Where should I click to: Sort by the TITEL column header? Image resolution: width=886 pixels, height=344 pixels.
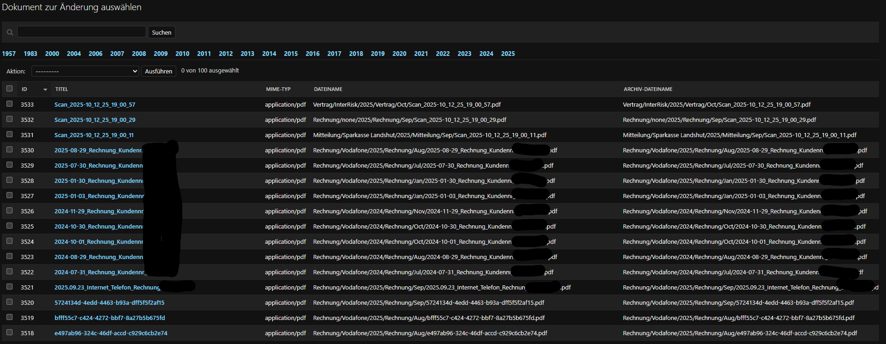[62, 89]
